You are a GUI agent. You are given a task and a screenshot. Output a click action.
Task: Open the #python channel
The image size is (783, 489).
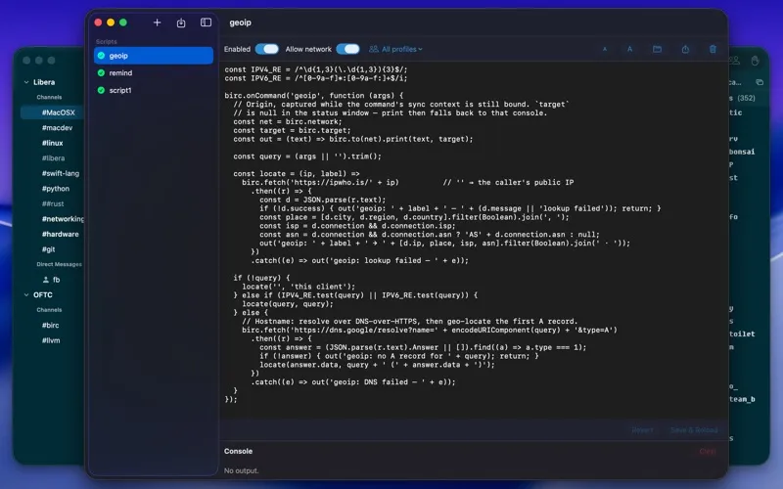(x=56, y=189)
